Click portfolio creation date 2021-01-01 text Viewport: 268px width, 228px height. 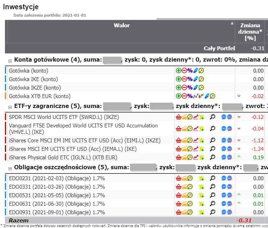pyautogui.click(x=50, y=15)
